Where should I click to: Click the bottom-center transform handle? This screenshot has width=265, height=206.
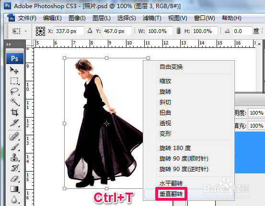coord(106,188)
